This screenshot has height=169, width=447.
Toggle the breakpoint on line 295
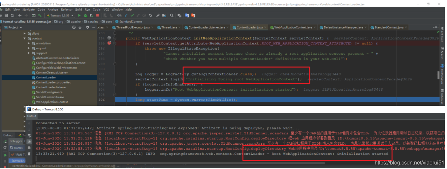point(110,43)
